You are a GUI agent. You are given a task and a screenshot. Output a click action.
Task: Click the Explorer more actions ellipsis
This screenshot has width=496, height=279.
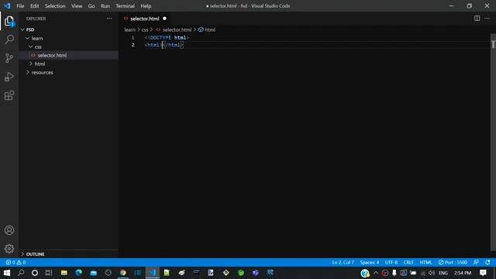[x=109, y=19]
